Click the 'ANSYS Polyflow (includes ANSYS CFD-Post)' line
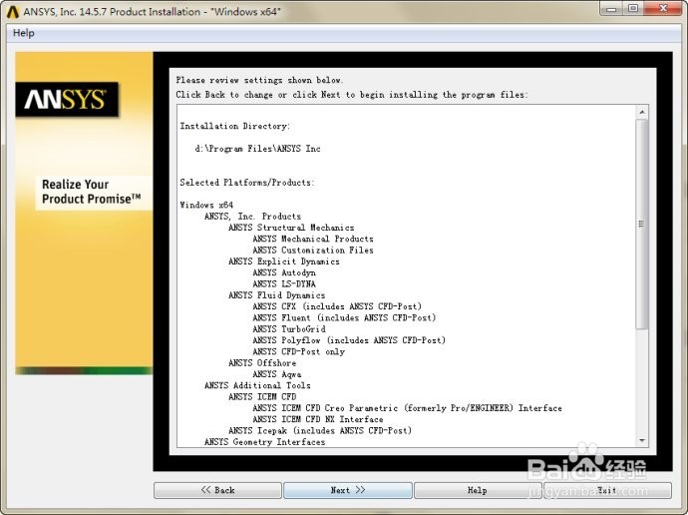 tap(349, 340)
